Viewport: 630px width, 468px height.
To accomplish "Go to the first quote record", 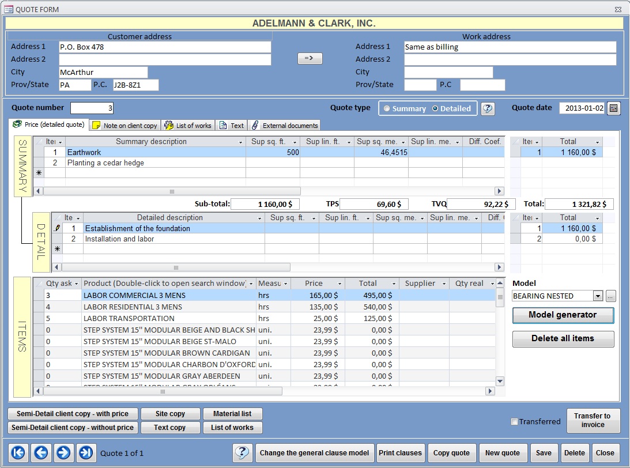I will tap(18, 452).
